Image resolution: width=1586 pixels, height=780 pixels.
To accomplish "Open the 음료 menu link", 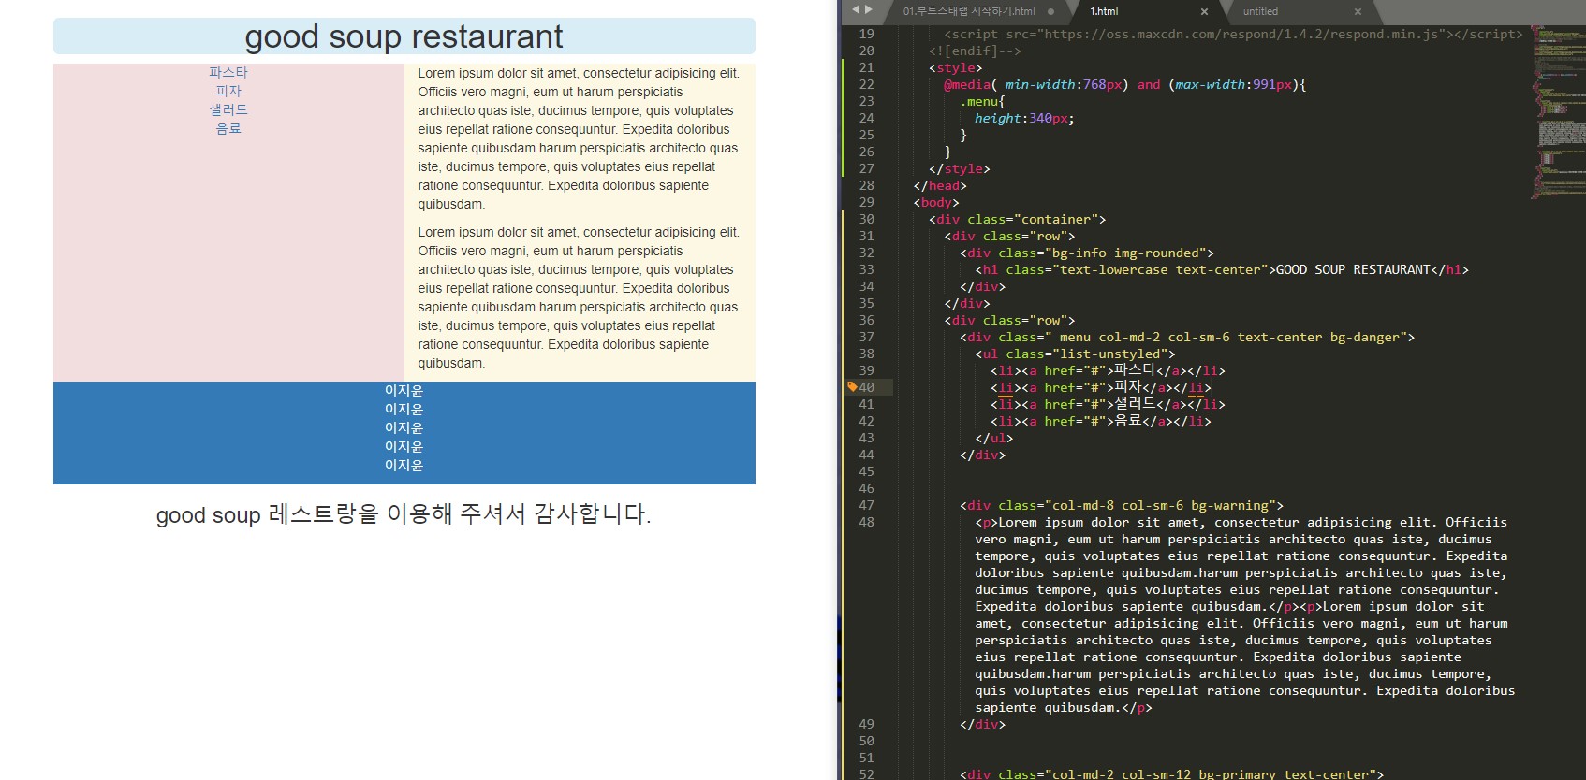I will (228, 128).
